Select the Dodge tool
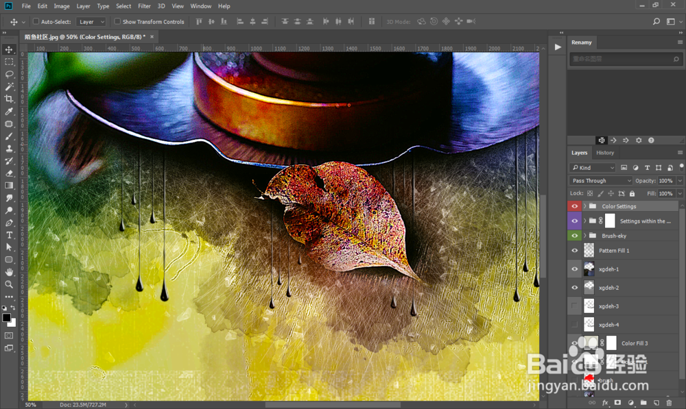 click(x=9, y=210)
